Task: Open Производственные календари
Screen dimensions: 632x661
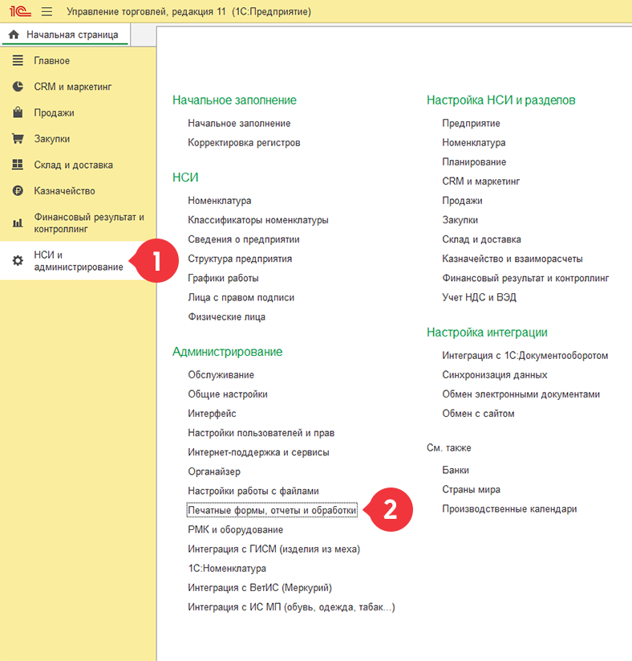Action: (x=509, y=509)
